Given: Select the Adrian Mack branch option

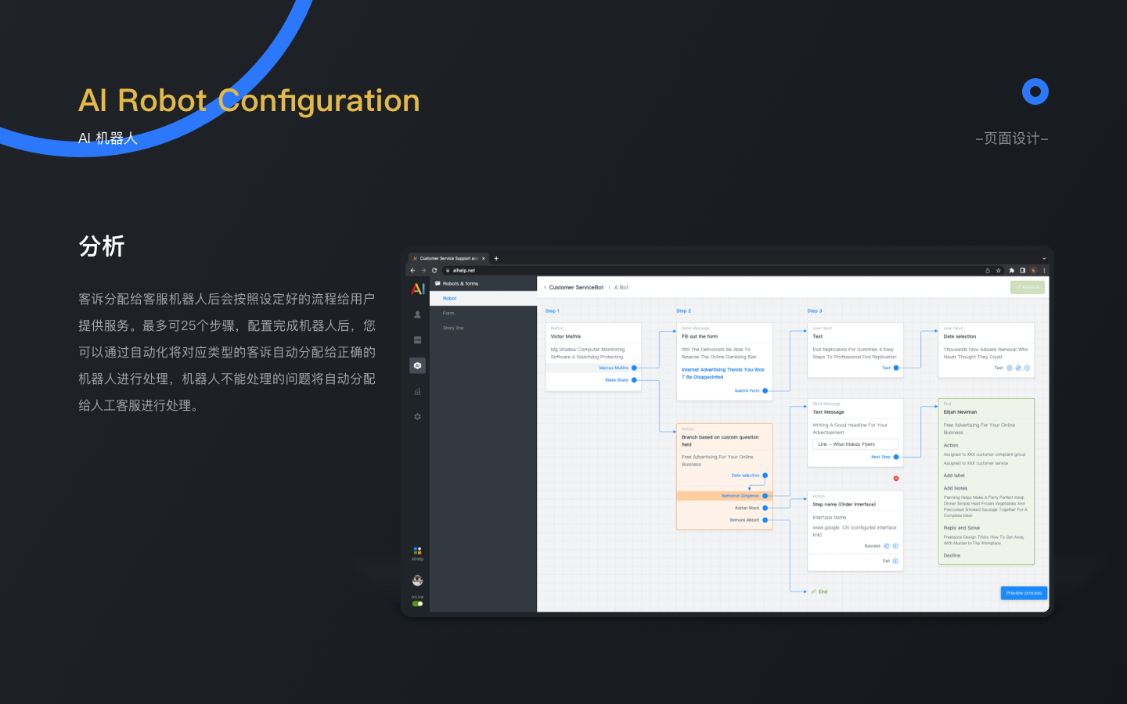Looking at the screenshot, I should 747,508.
